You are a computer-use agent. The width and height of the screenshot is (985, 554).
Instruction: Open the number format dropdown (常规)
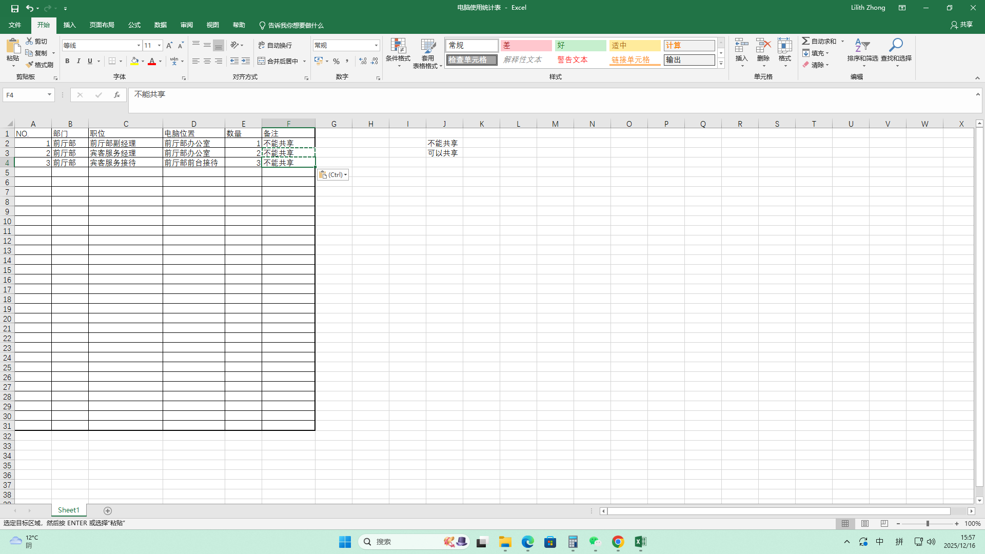coord(376,46)
